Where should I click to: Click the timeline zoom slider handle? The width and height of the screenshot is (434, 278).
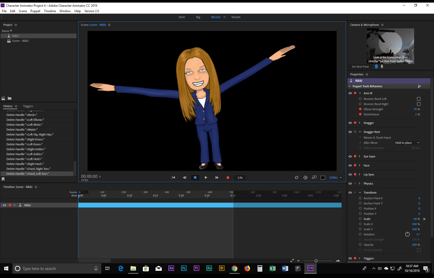click(x=316, y=261)
